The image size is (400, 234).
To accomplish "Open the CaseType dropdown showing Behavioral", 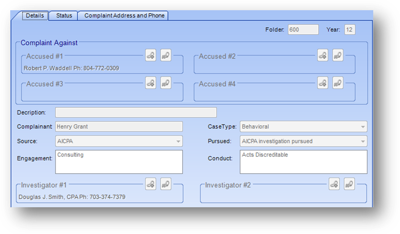I will tap(304, 126).
